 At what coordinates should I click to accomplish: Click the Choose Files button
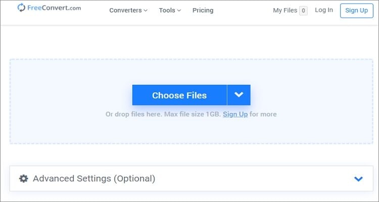179,95
